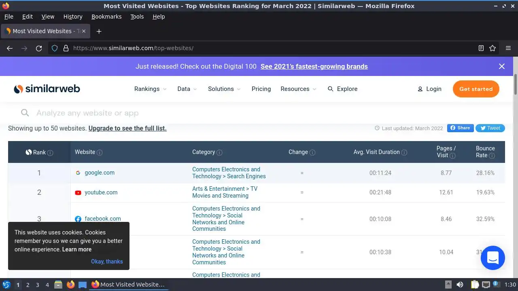
Task: Click the show desktop taskbar icon
Action: coord(83,285)
